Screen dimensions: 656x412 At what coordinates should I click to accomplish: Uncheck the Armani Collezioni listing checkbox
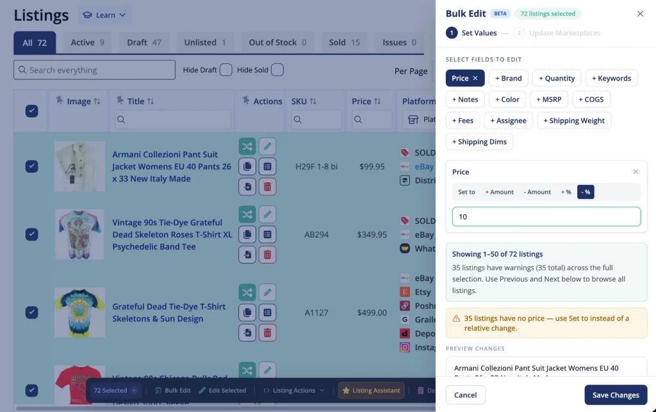coord(32,166)
